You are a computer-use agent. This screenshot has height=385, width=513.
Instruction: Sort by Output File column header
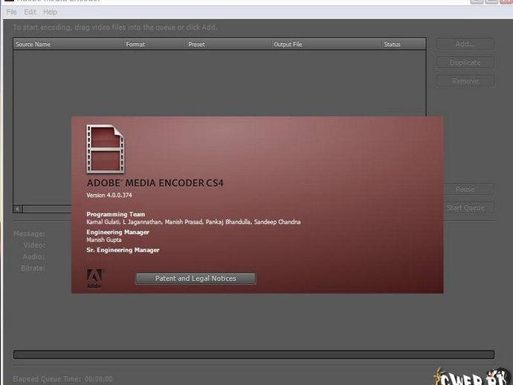326,44
